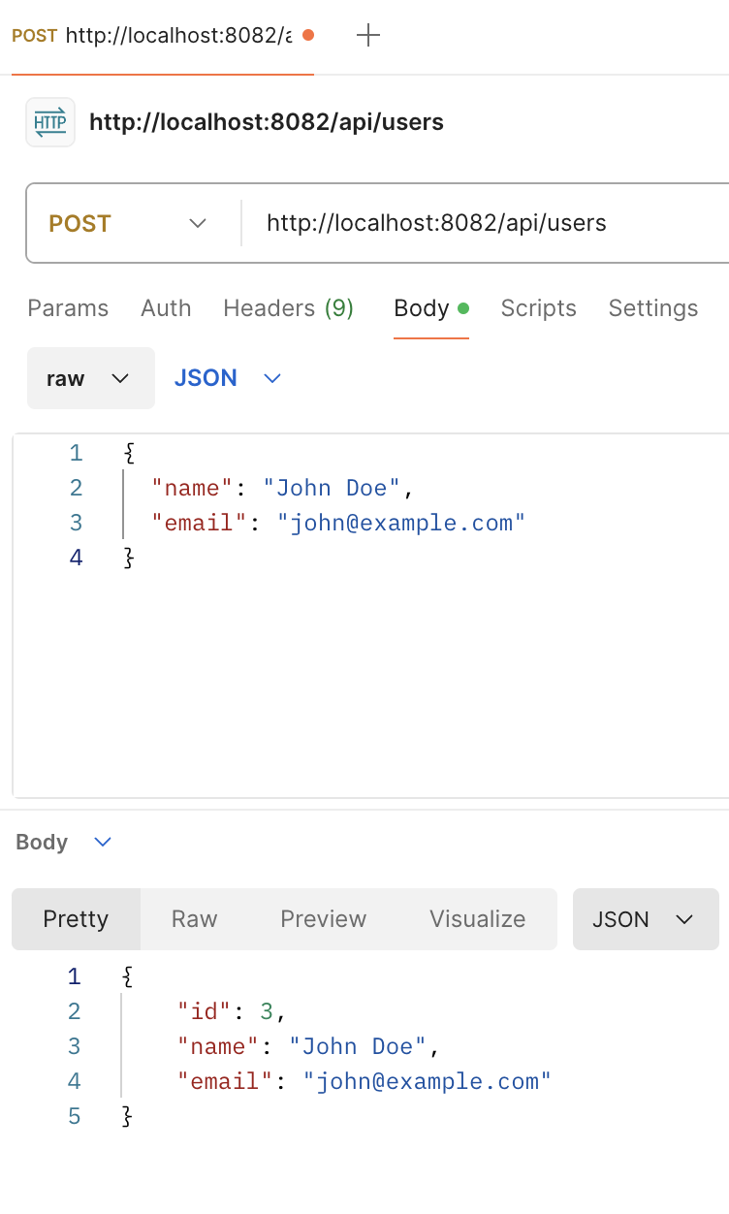Switch to the Headers (9) tab
This screenshot has height=1214, width=729.
[x=288, y=308]
